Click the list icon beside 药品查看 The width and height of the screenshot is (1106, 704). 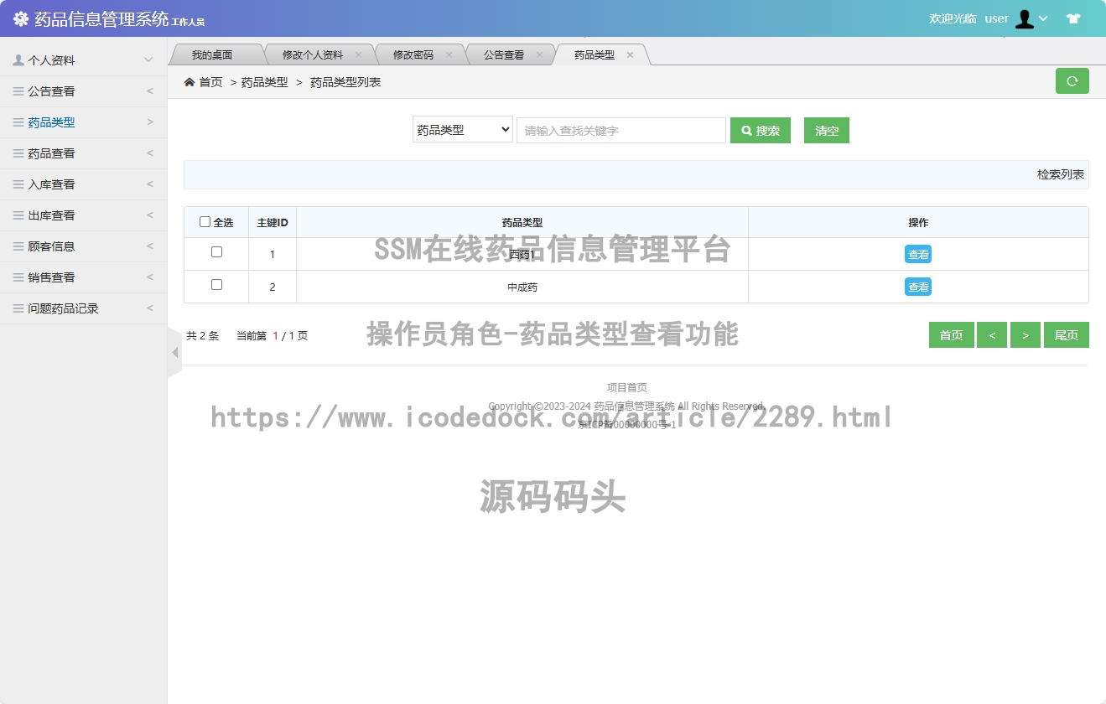(x=18, y=153)
